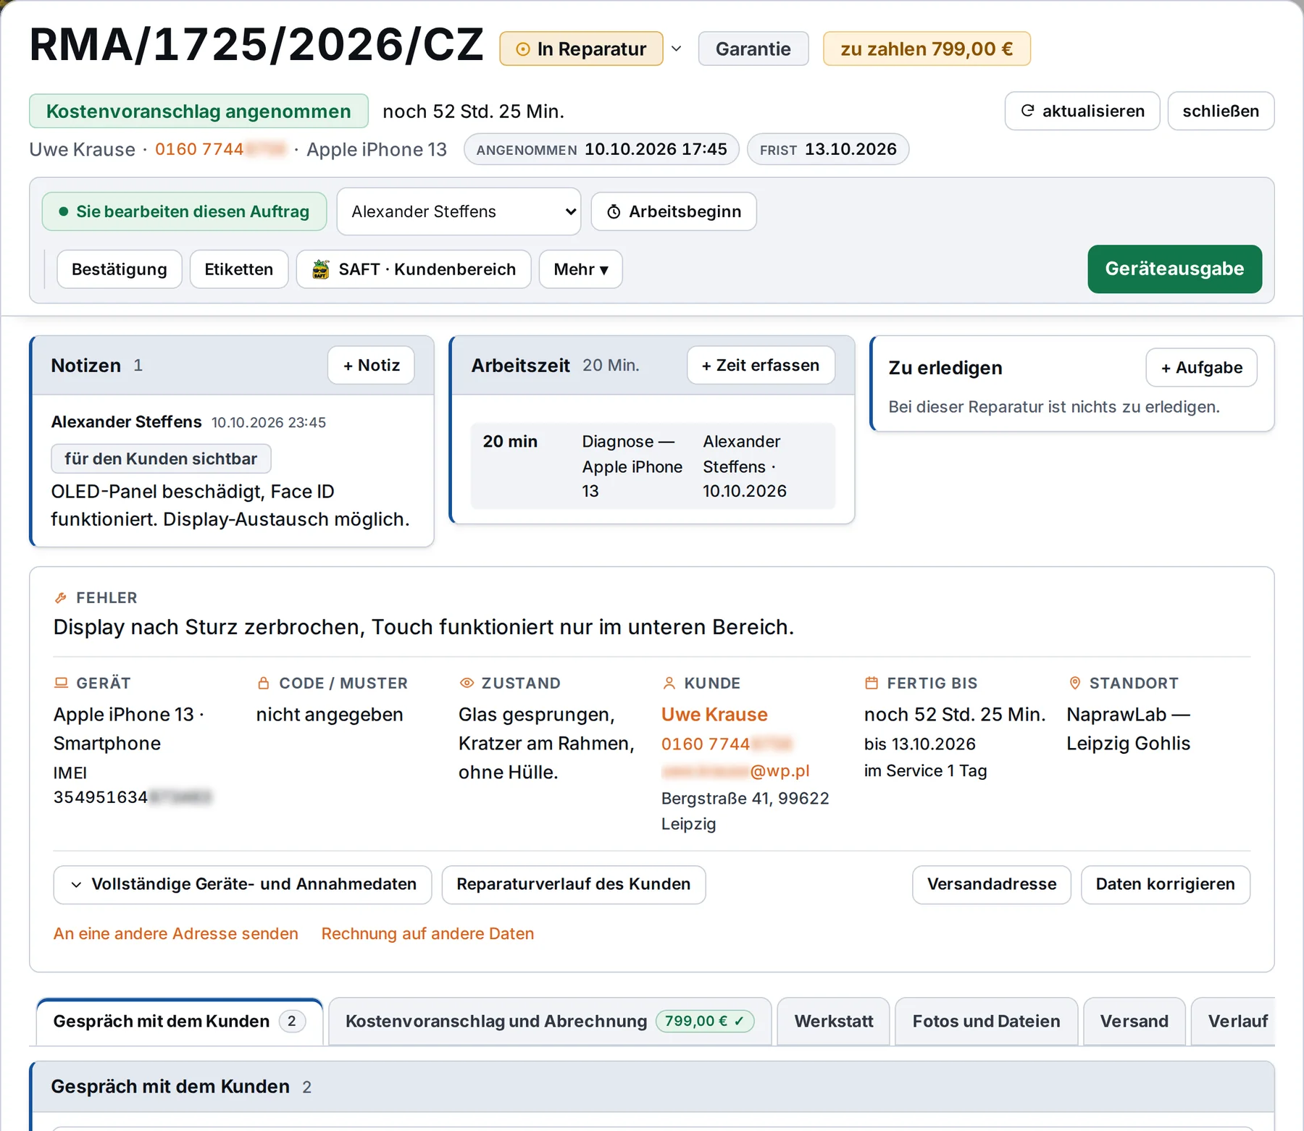The image size is (1304, 1131).
Task: Click the Versandadresse button
Action: coord(992,885)
